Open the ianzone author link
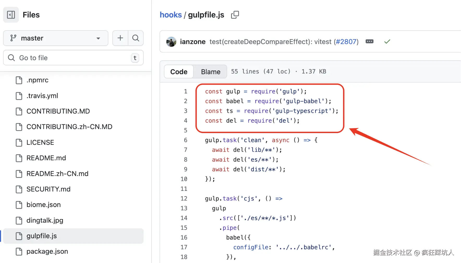The height and width of the screenshot is (263, 461). (x=193, y=42)
